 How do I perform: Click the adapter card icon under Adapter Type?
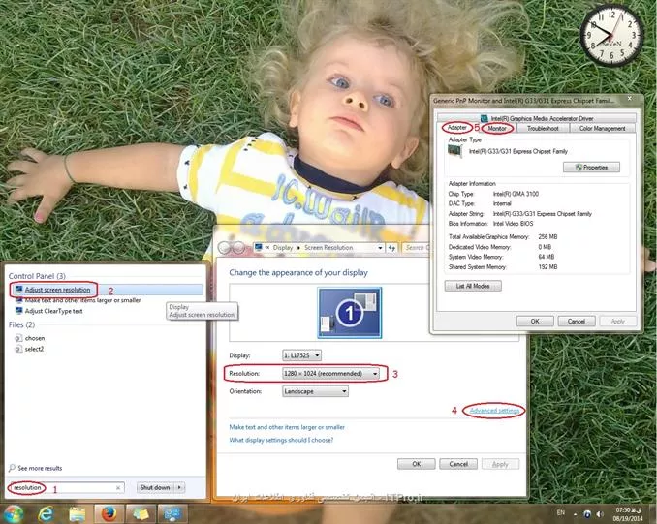(x=454, y=151)
